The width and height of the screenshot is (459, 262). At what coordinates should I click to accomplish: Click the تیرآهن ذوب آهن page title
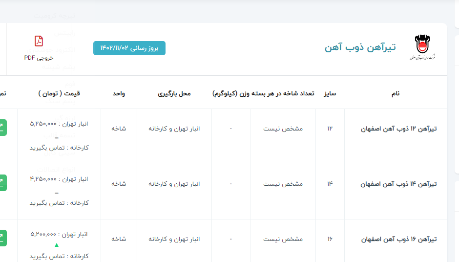(360, 47)
